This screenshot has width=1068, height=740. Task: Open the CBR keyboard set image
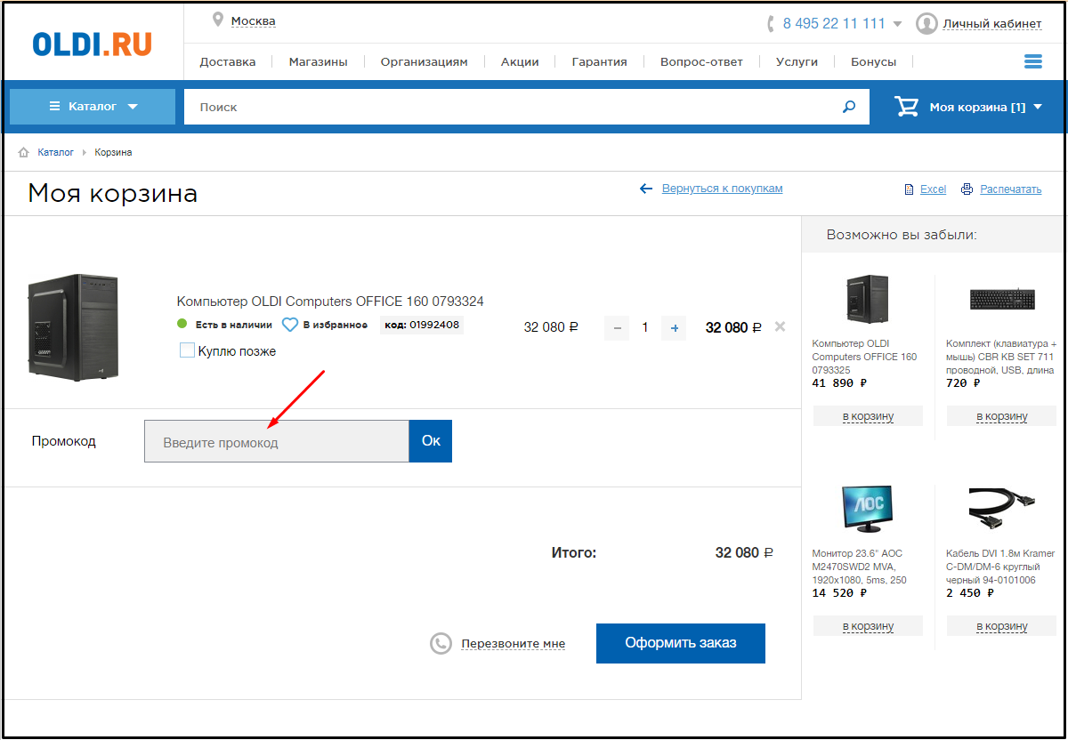point(1002,299)
